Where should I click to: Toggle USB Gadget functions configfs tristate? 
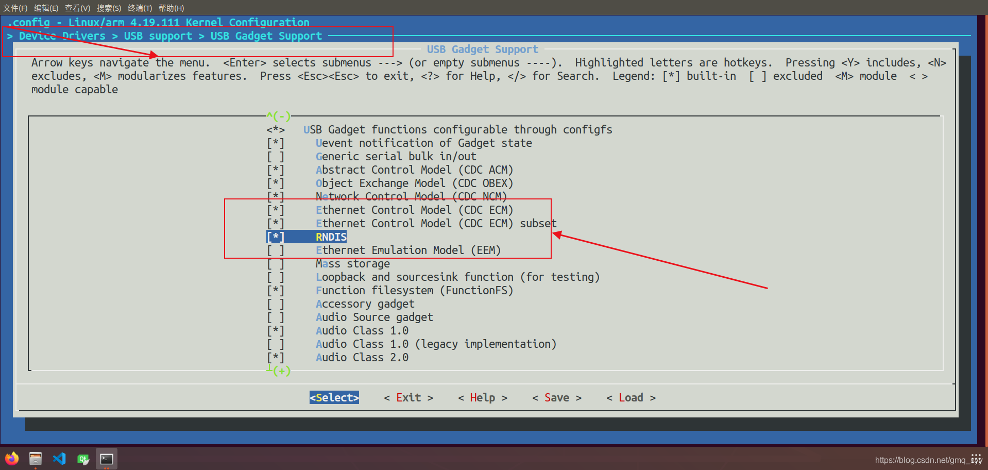pyautogui.click(x=276, y=129)
